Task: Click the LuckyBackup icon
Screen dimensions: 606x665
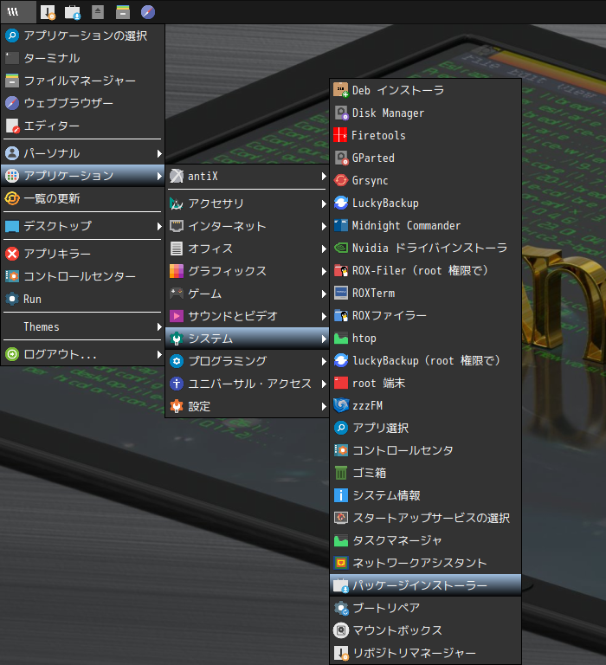Action: click(x=340, y=203)
